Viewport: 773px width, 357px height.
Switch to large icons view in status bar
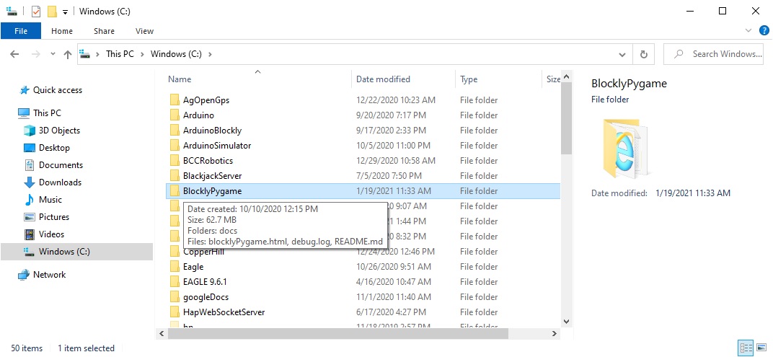[x=761, y=348]
